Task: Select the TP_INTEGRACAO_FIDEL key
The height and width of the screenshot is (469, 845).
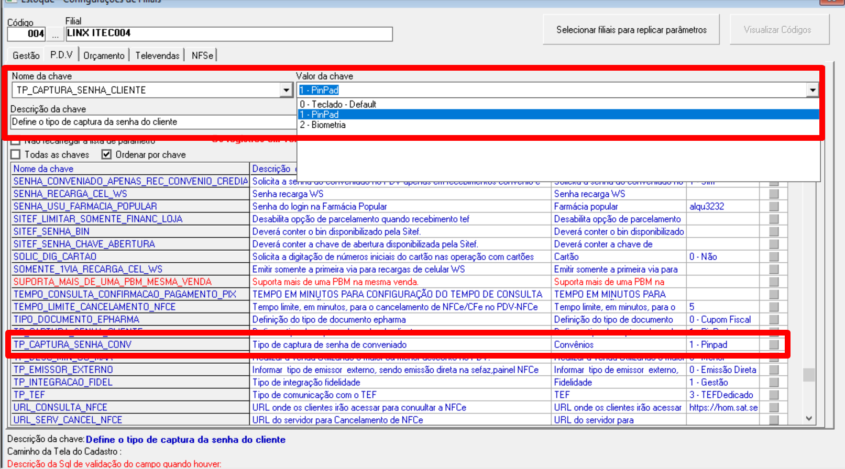Action: coord(130,382)
